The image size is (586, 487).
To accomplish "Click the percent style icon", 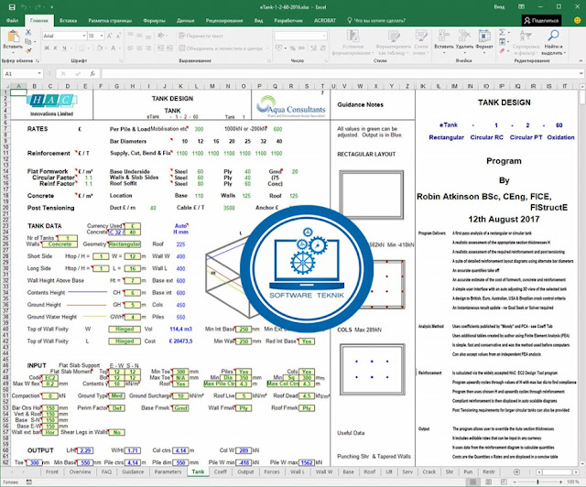I will coord(293,49).
